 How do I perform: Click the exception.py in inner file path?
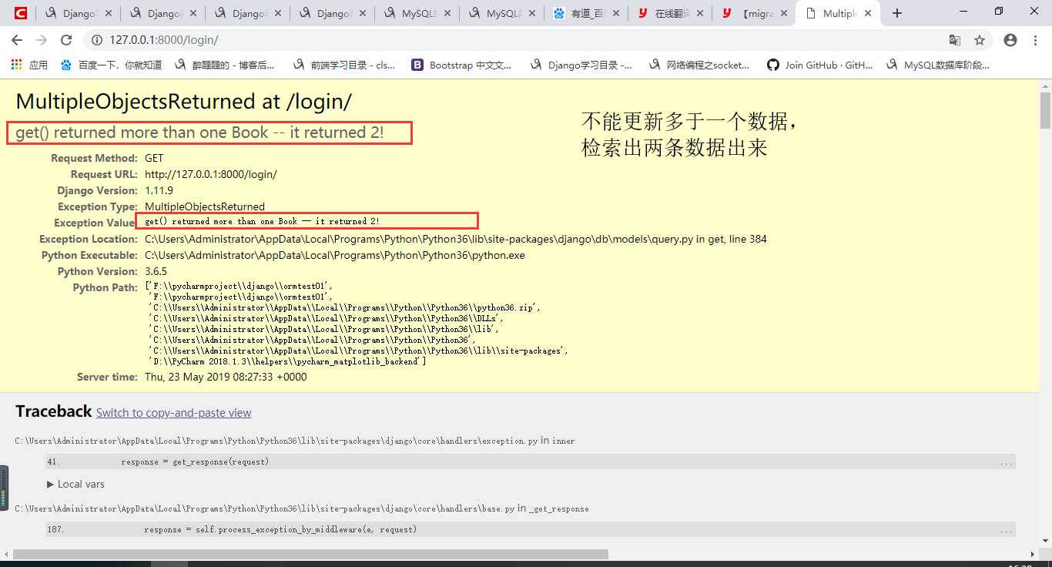295,441
